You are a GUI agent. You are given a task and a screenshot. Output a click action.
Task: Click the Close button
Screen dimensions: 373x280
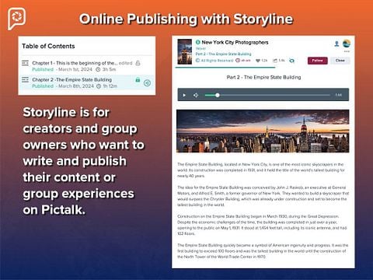pos(340,61)
